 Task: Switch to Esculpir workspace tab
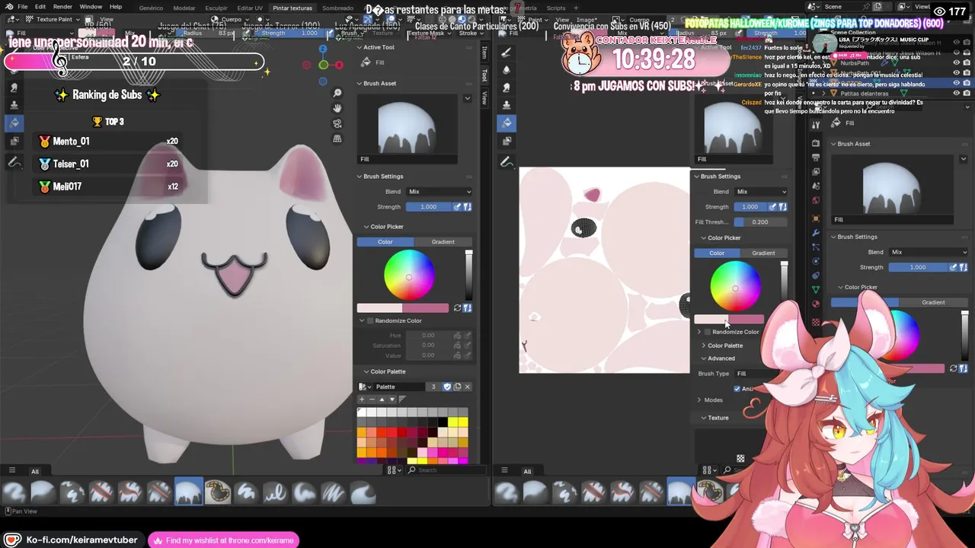[x=216, y=8]
